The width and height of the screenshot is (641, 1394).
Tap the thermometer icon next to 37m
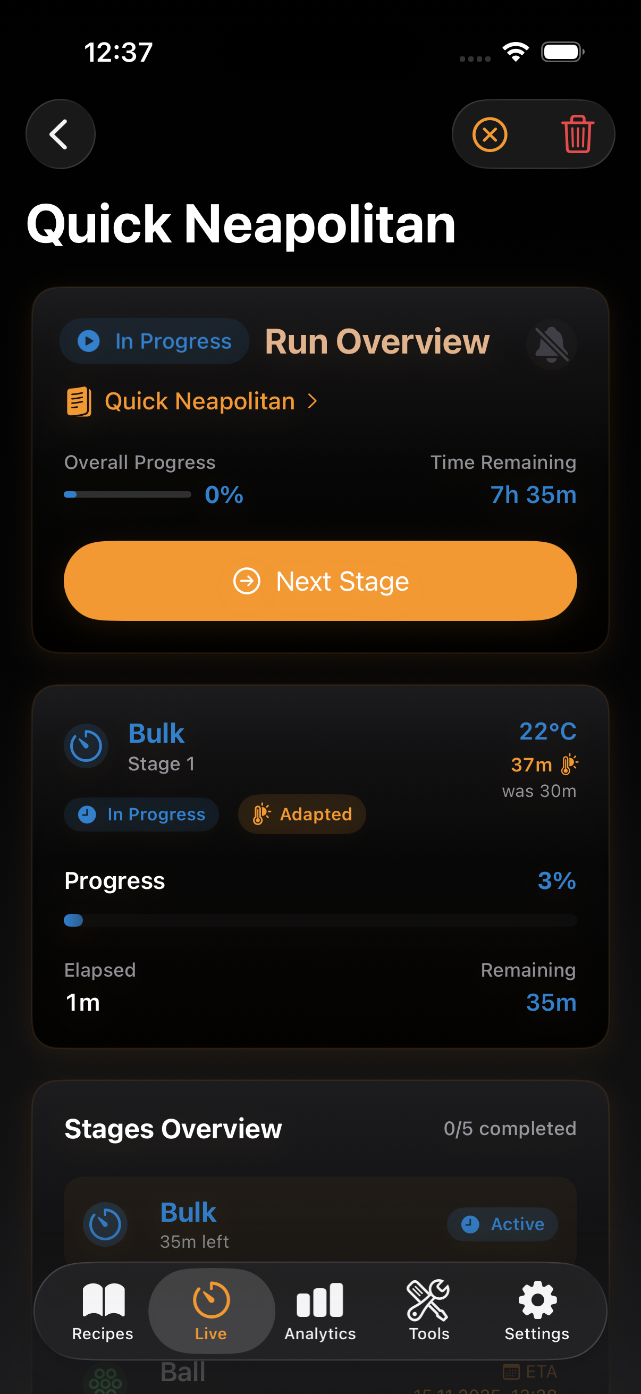tap(569, 765)
